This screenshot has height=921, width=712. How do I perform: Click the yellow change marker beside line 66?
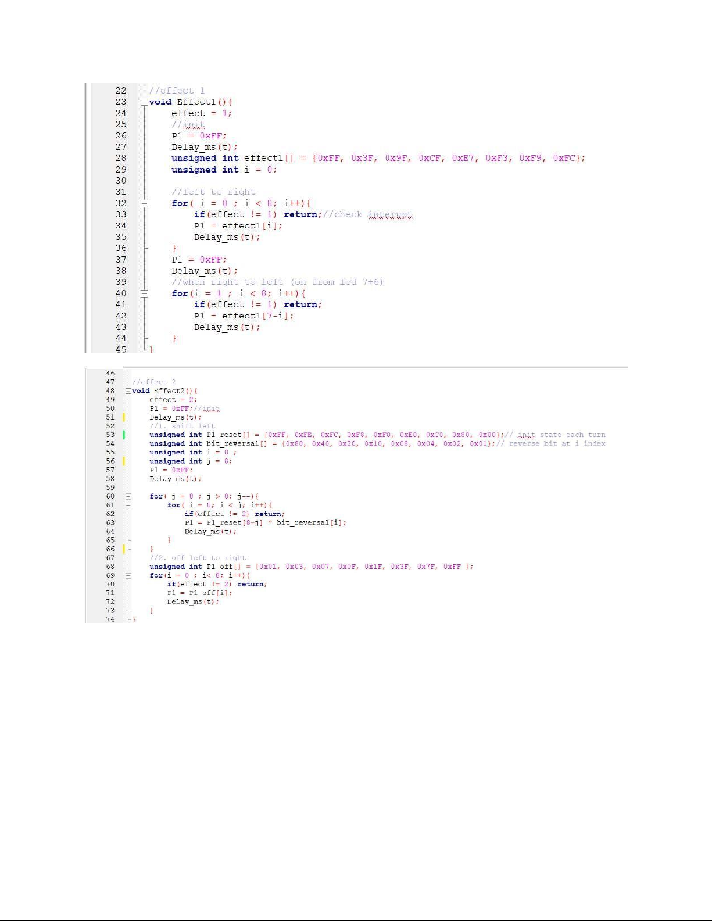click(124, 549)
